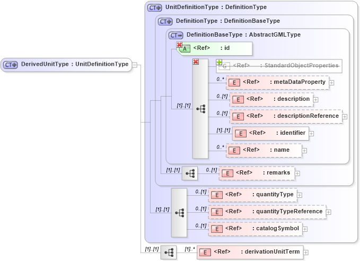Click E icon of identifier element
The height and width of the screenshot is (261, 360).
point(240,134)
